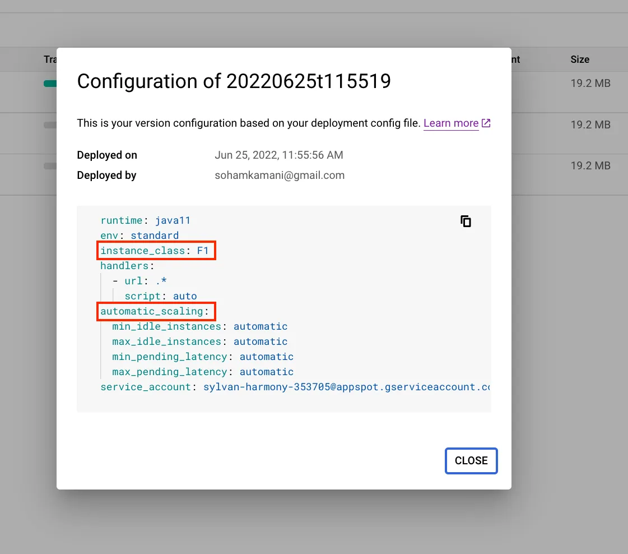Select the copy-to-clipboard icon above service_account line
The width and height of the screenshot is (628, 554).
click(x=466, y=221)
